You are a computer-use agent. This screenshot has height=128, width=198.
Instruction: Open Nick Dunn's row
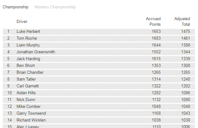point(26,100)
